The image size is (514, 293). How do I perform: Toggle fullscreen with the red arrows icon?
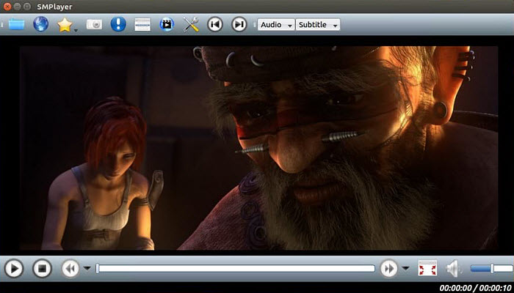pyautogui.click(x=427, y=269)
